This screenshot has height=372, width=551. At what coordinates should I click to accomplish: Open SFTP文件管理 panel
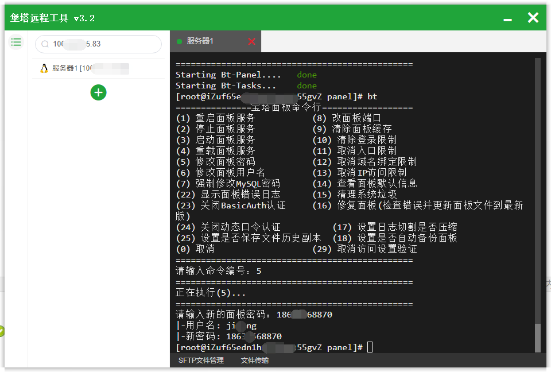tap(201, 361)
